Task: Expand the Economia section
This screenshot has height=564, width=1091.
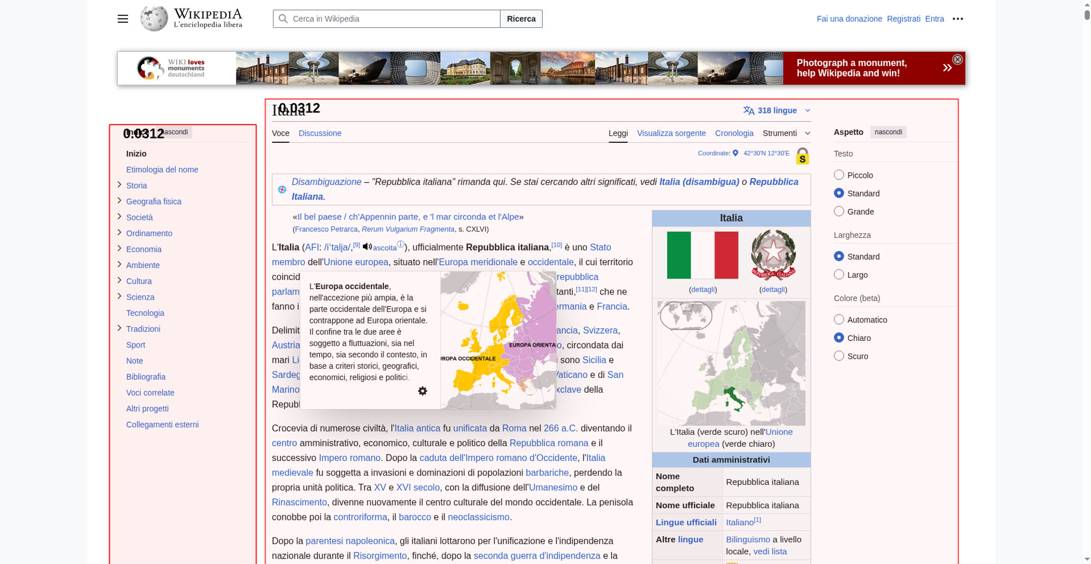Action: (119, 248)
